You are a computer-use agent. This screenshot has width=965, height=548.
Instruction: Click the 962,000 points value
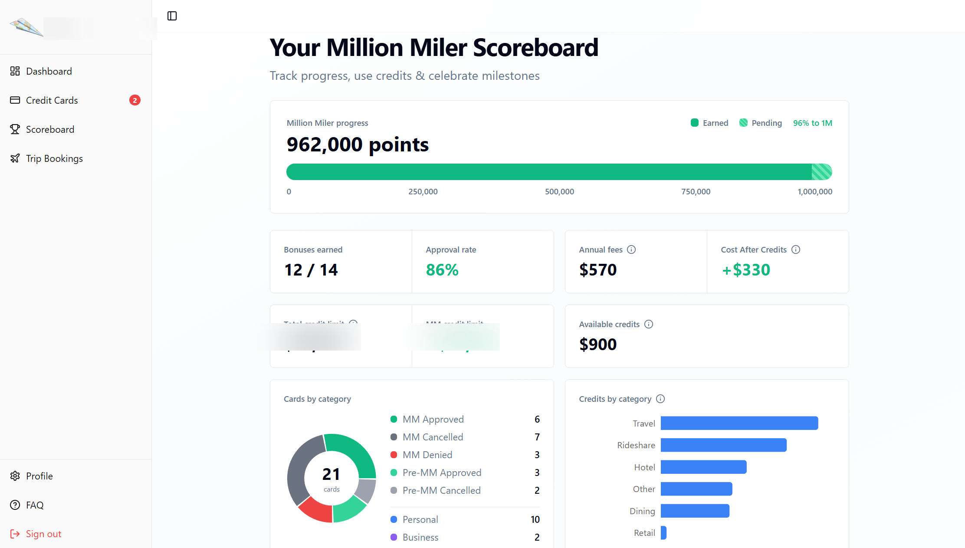358,144
